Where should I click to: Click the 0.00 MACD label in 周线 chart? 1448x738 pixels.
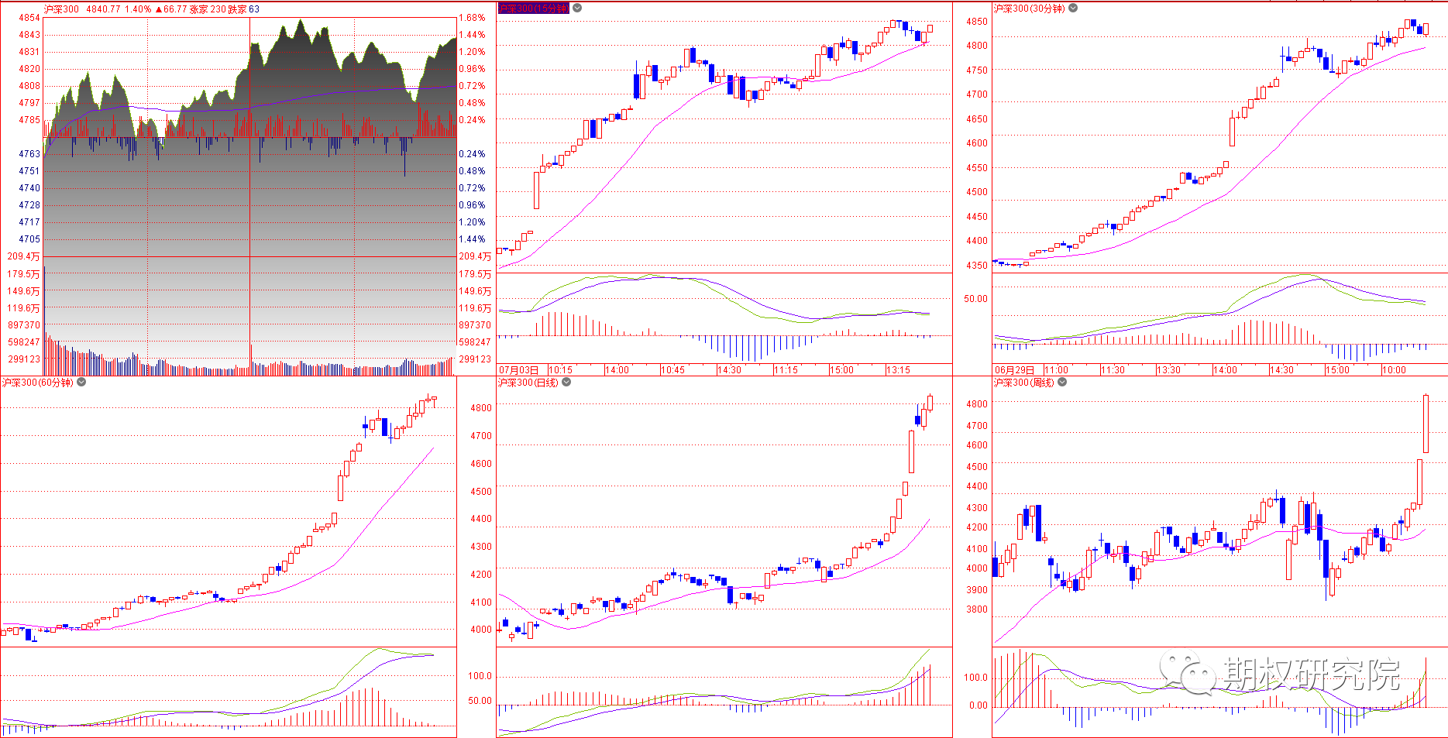pyautogui.click(x=979, y=705)
